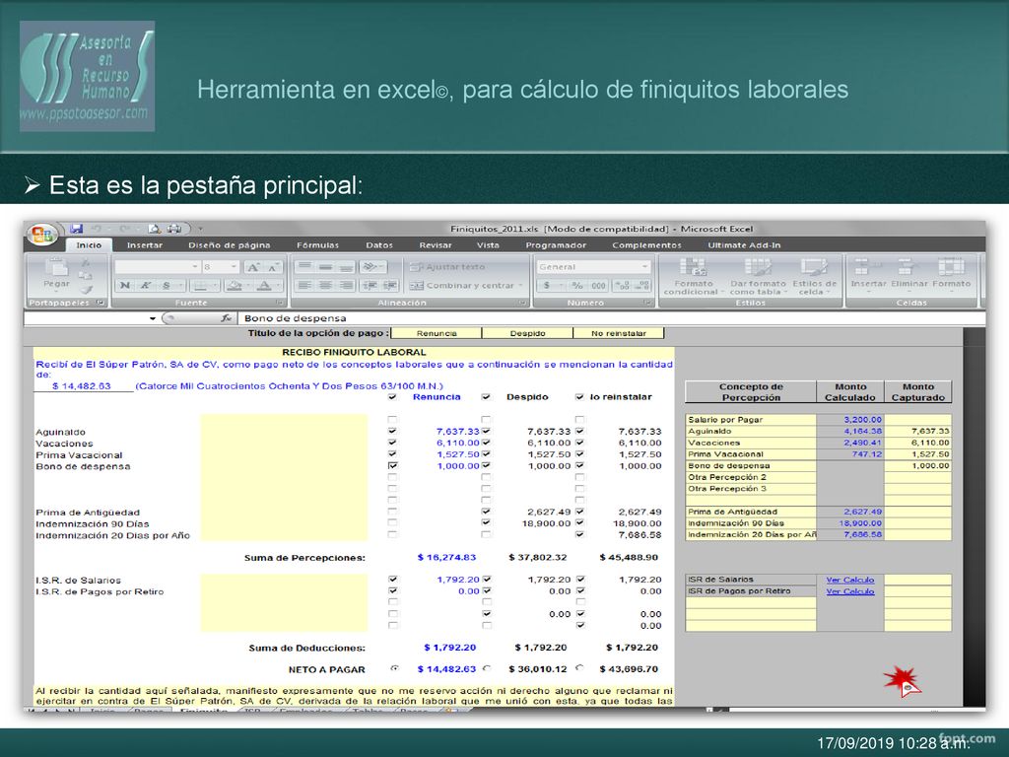The width and height of the screenshot is (1009, 757).
Task: Open the font color A swatch
Action: [x=264, y=285]
